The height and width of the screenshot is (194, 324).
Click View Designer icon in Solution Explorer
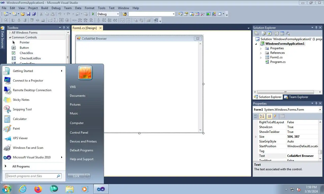pos(282,33)
